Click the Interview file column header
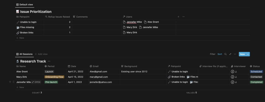Image resolution: width=265 pixels, height=102 pixels. tap(214, 66)
